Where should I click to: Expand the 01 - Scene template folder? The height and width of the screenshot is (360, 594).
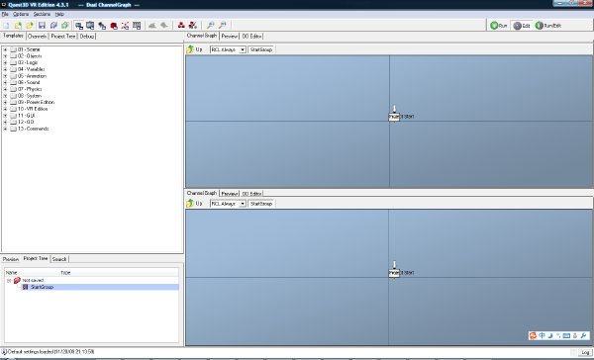point(5,49)
